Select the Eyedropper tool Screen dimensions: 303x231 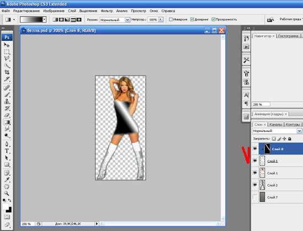tap(7, 180)
